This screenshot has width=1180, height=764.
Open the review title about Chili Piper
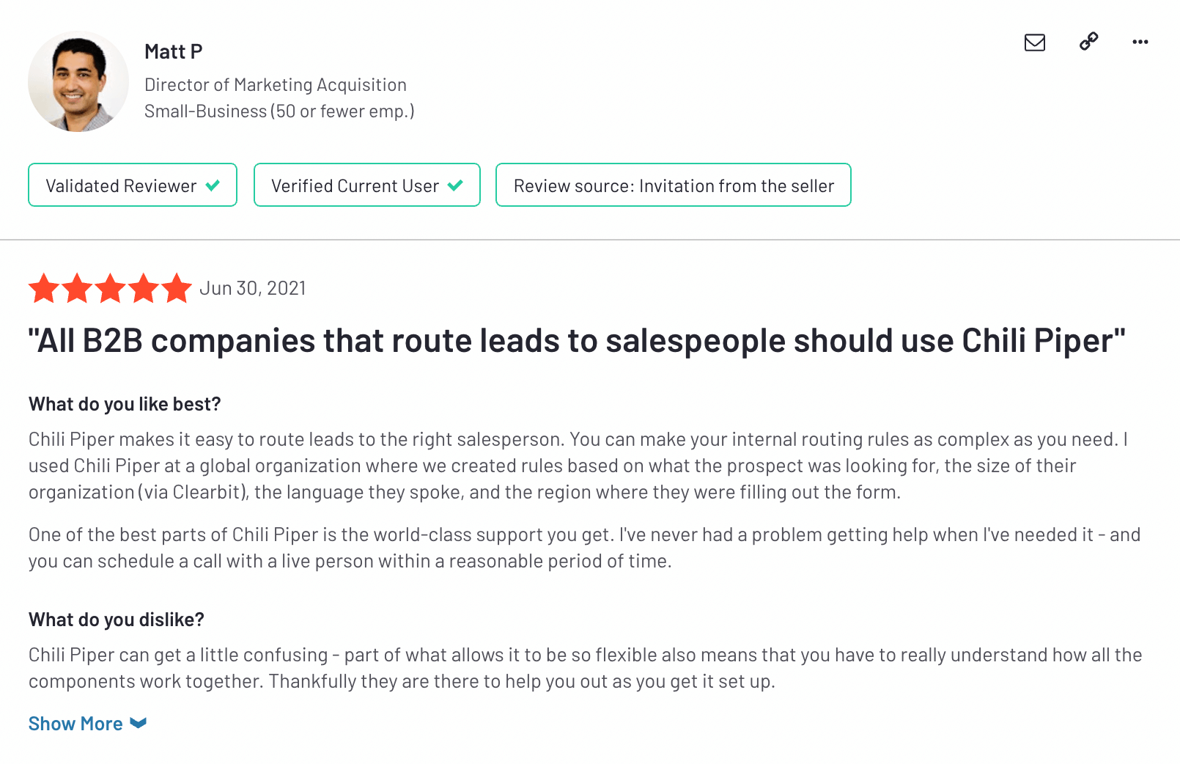pyautogui.click(x=576, y=341)
